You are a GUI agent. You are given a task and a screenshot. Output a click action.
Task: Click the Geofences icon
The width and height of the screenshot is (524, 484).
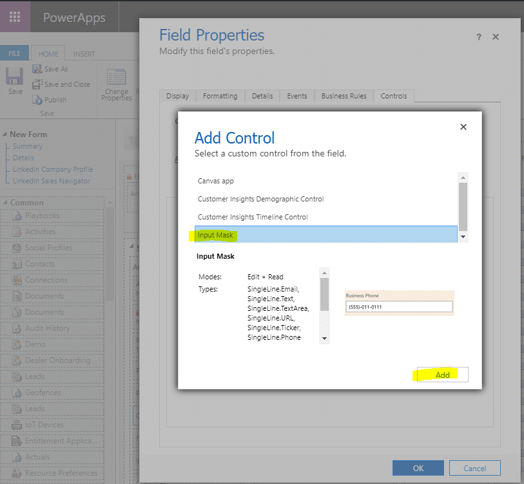tap(16, 393)
